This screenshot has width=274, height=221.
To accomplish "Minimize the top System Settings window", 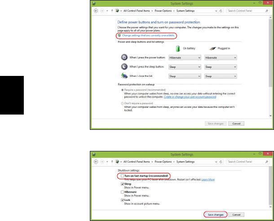I will click(x=254, y=3).
